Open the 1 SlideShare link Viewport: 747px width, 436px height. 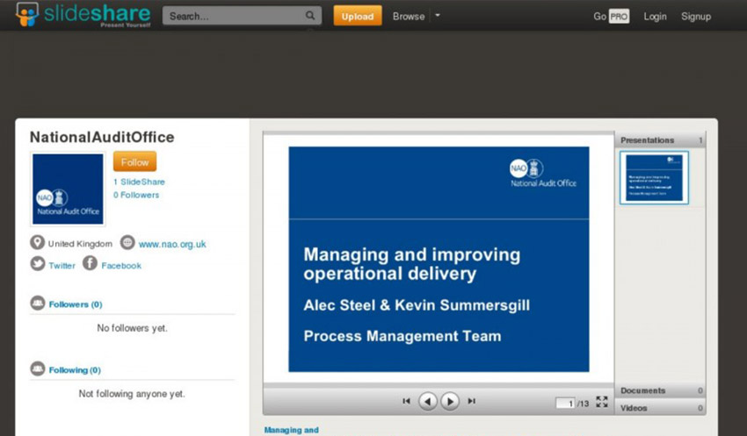pos(139,182)
